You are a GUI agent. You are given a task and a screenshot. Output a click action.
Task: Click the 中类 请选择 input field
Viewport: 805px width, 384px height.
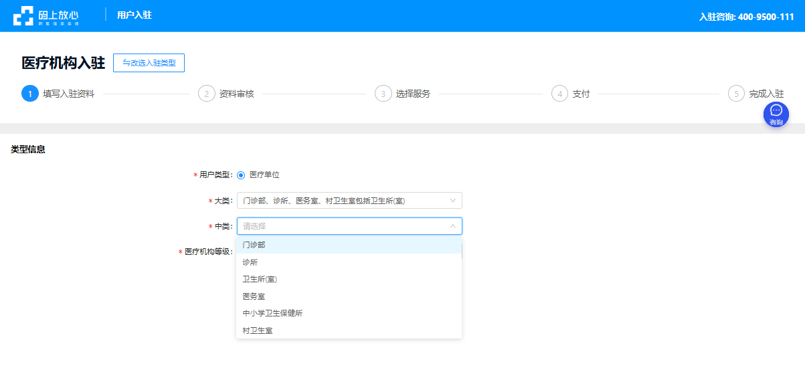coord(341,226)
